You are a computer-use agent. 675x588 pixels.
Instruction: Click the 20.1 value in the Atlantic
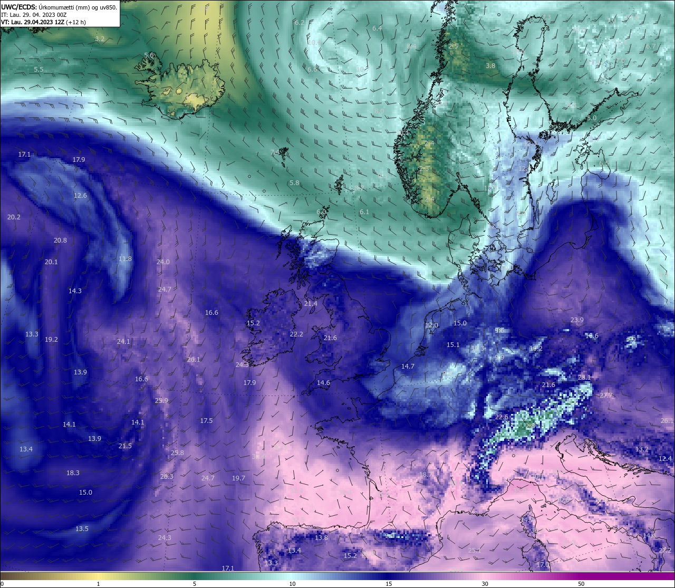(51, 262)
